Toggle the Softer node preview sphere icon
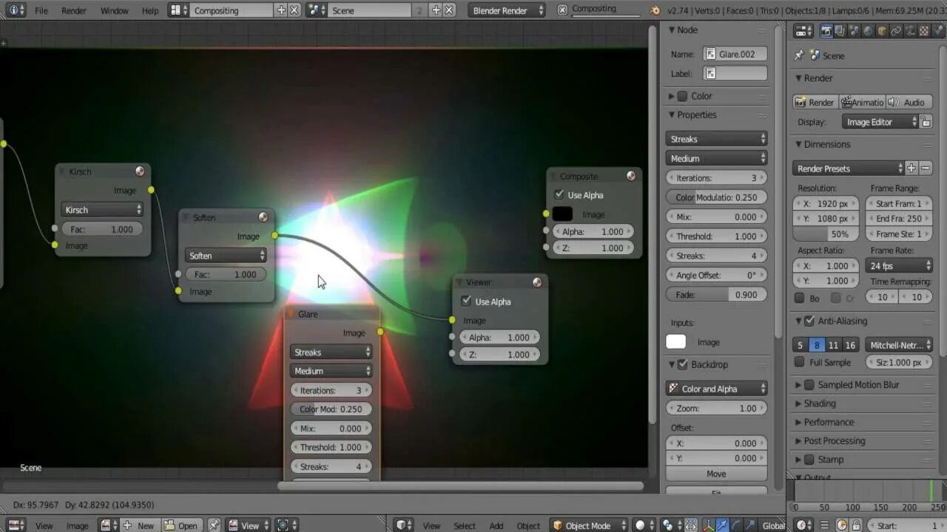The height and width of the screenshot is (532, 947). [263, 217]
